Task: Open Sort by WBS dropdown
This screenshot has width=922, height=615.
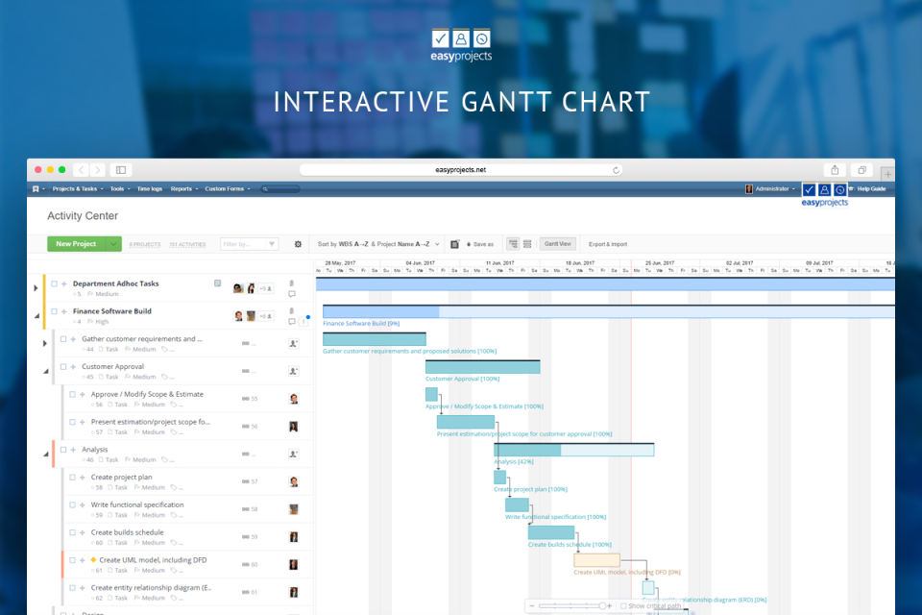Action: 378,244
